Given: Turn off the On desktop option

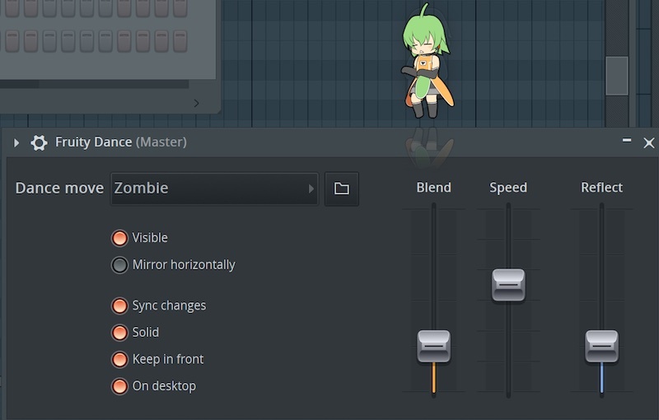Looking at the screenshot, I should tap(120, 386).
